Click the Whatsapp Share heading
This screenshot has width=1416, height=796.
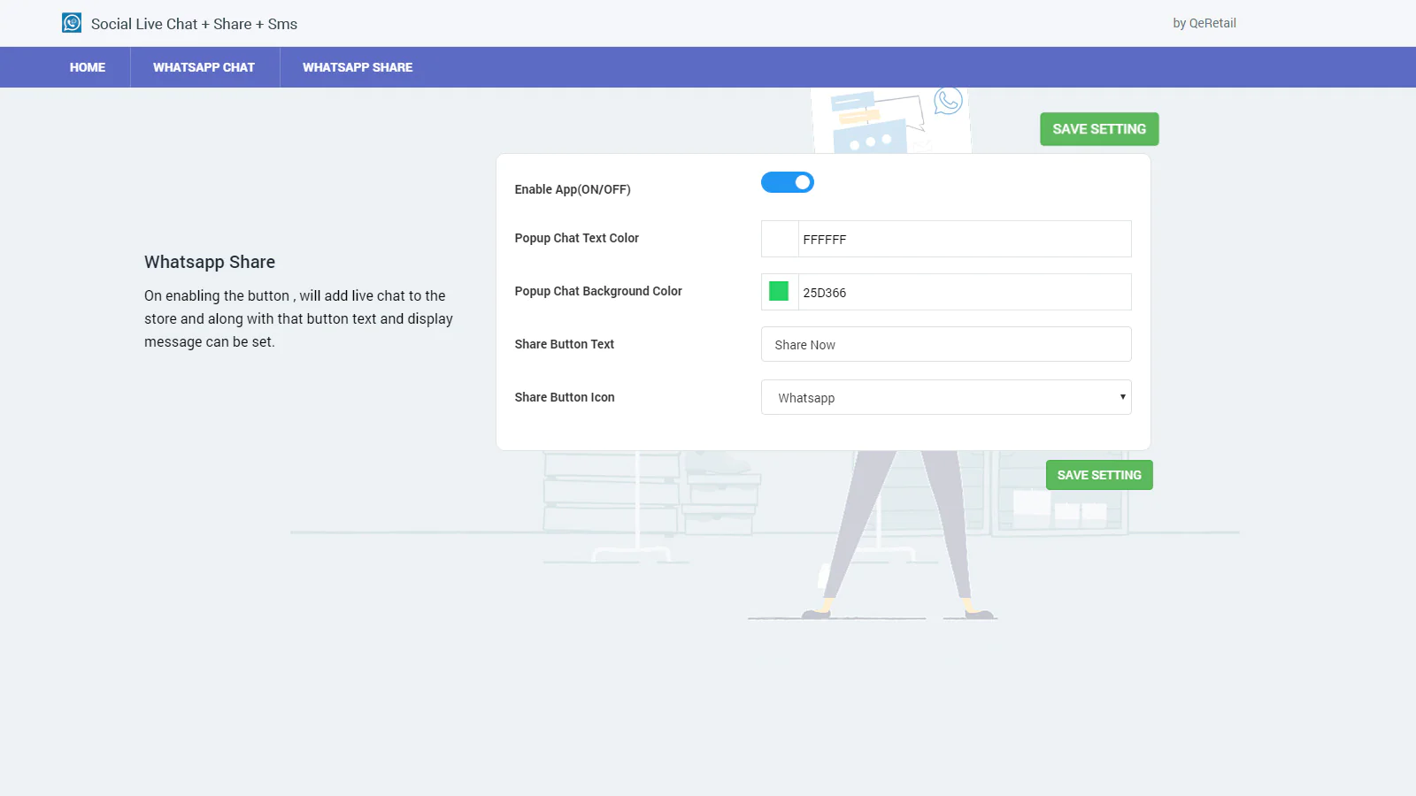210,262
